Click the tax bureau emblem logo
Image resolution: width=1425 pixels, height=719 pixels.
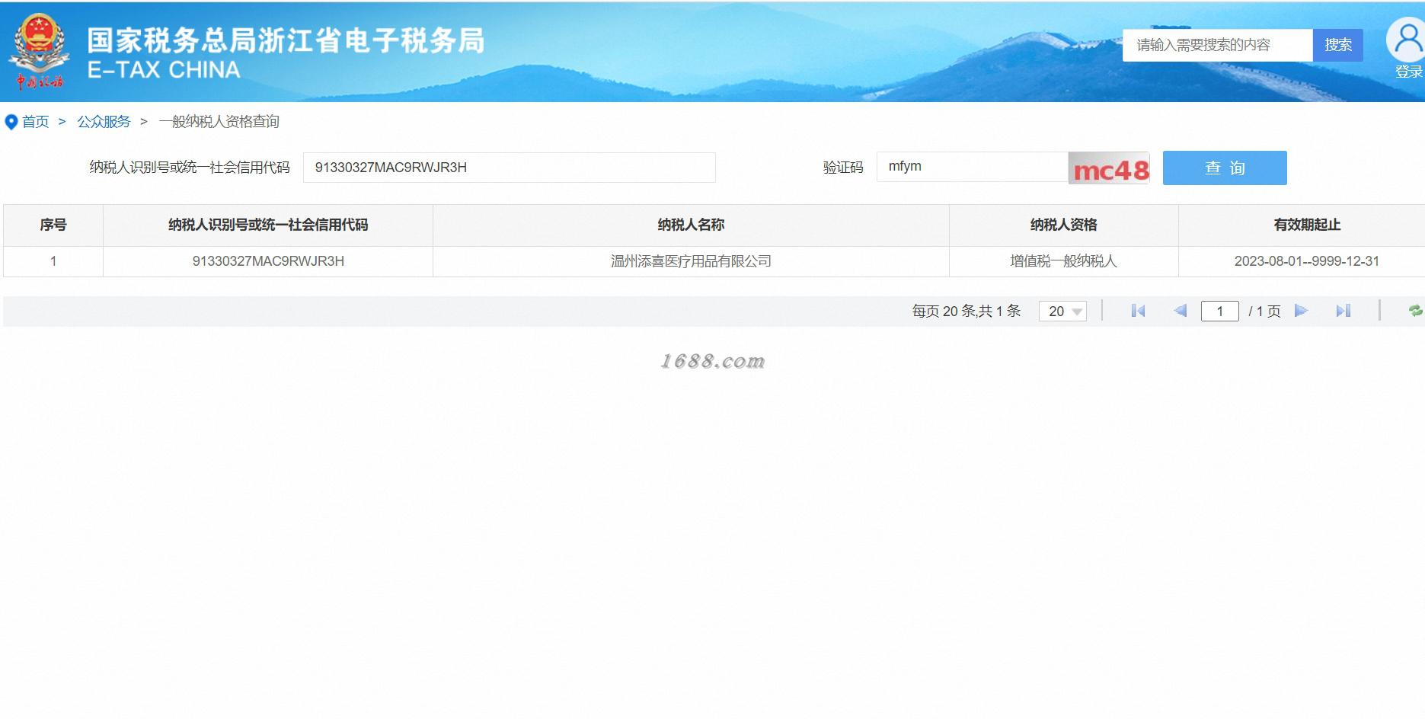pyautogui.click(x=40, y=50)
